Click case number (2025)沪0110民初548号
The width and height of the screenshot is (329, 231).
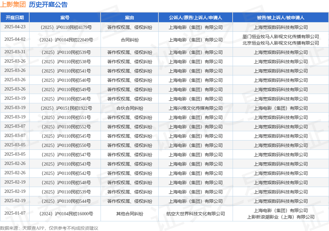coord(66,183)
